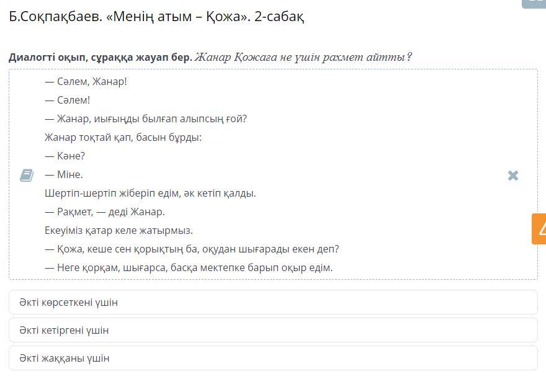Click the italic question about Жанар's рахмет

tap(303, 56)
